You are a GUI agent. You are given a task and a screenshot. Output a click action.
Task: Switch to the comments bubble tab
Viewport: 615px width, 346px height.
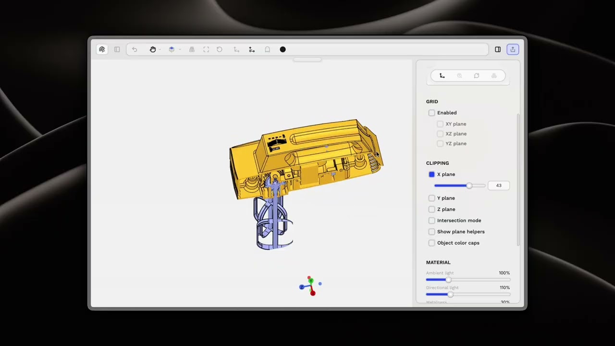(x=477, y=75)
